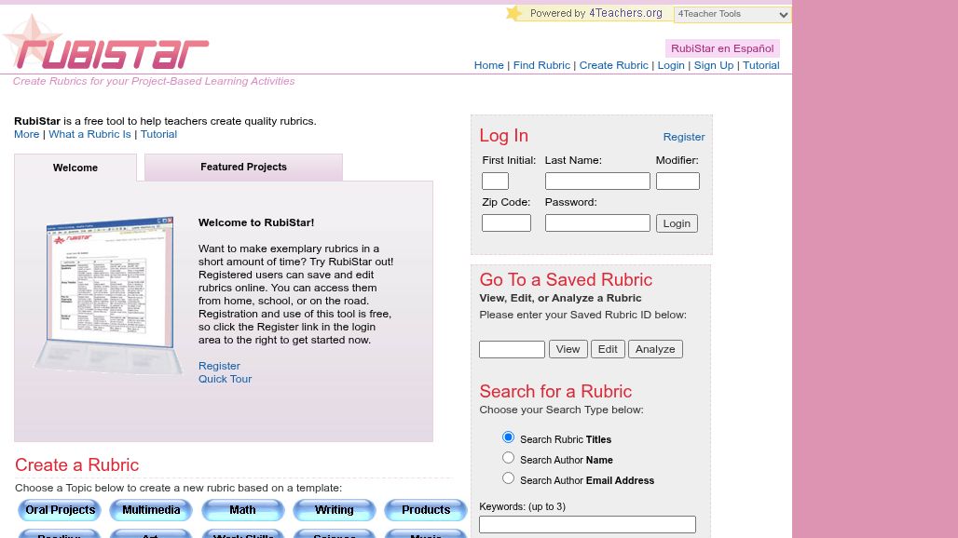Pick the Writing topic button
This screenshot has height=538, width=958.
(x=334, y=510)
